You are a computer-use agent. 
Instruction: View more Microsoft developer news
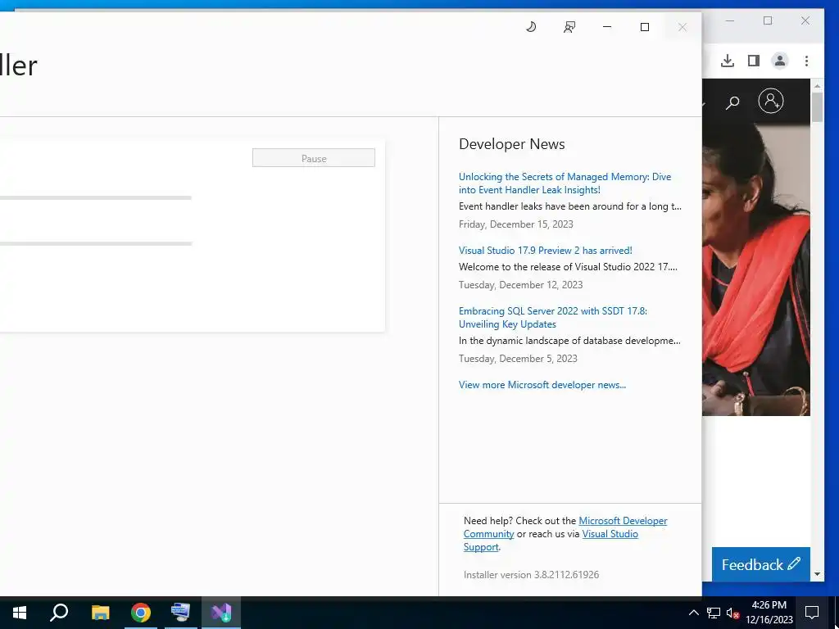pyautogui.click(x=542, y=385)
